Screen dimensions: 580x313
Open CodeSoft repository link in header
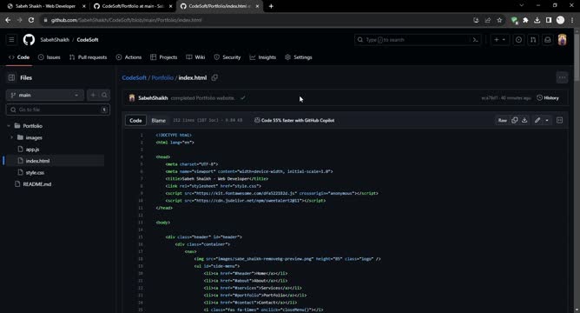click(88, 40)
